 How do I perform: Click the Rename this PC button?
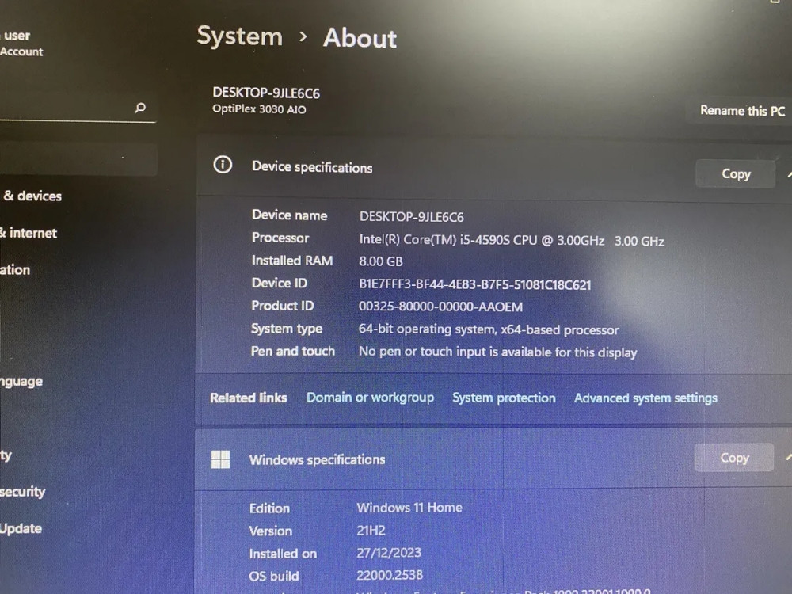[741, 110]
